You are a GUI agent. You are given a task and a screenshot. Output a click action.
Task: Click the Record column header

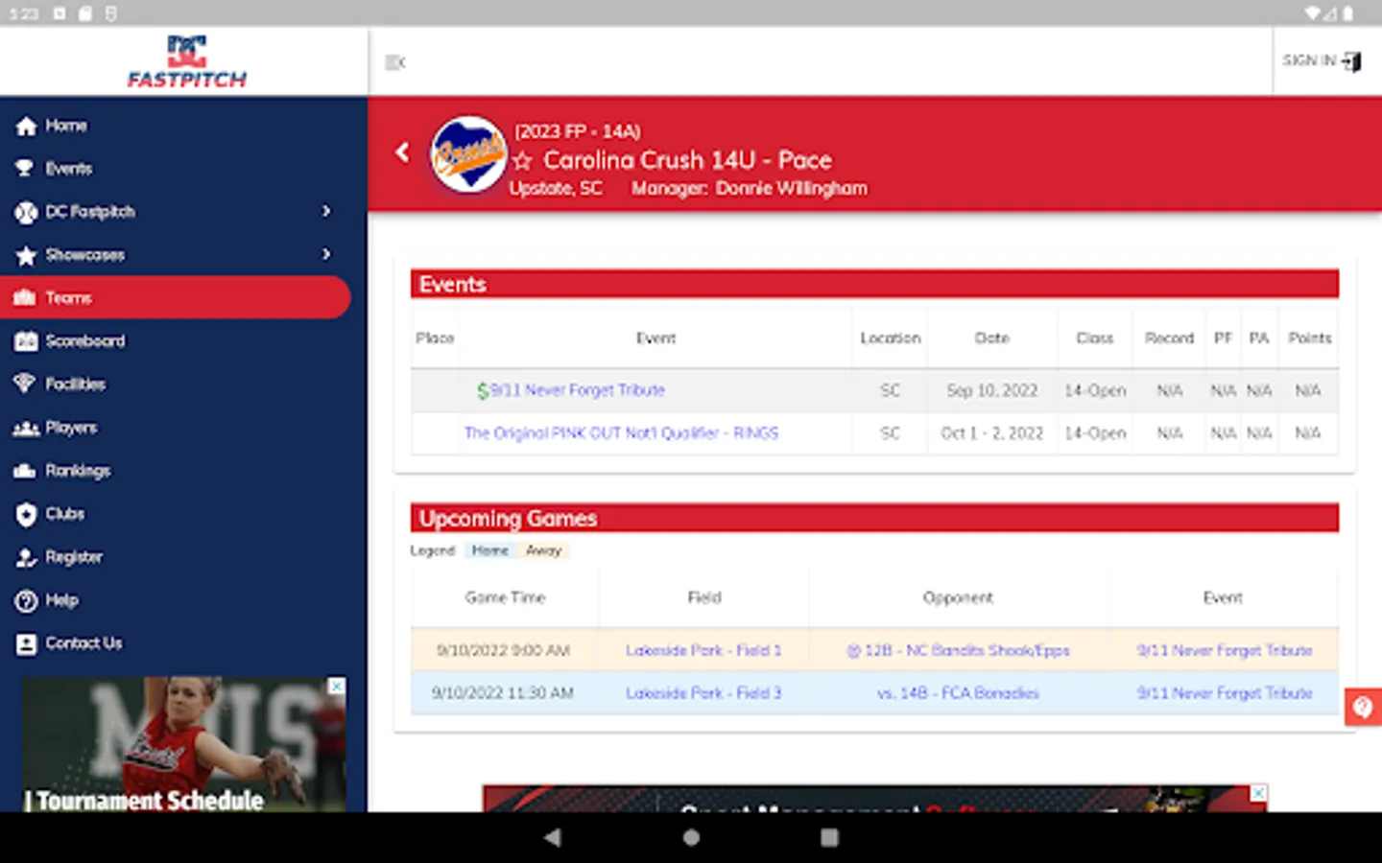coord(1169,338)
